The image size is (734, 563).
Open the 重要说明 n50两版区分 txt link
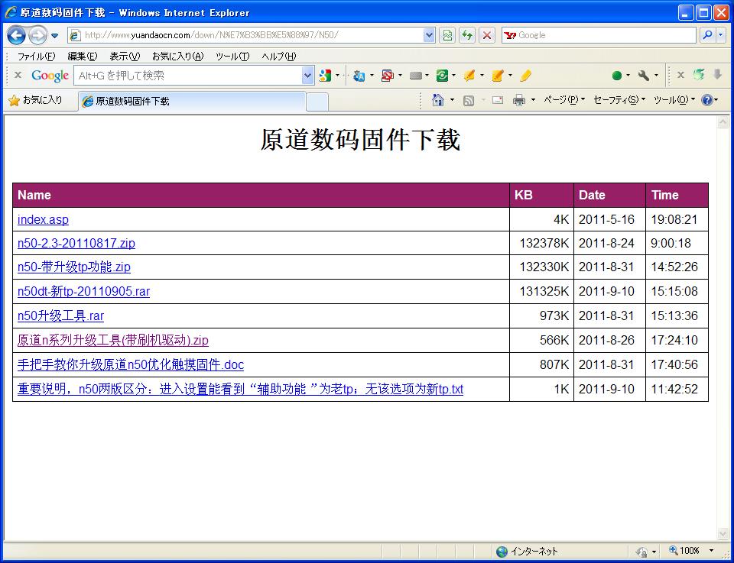[240, 389]
